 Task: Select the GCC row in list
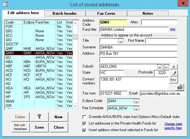tap(39, 35)
